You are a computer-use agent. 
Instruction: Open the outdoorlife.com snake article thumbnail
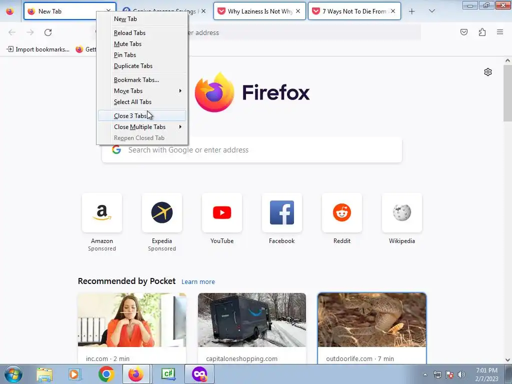click(372, 320)
